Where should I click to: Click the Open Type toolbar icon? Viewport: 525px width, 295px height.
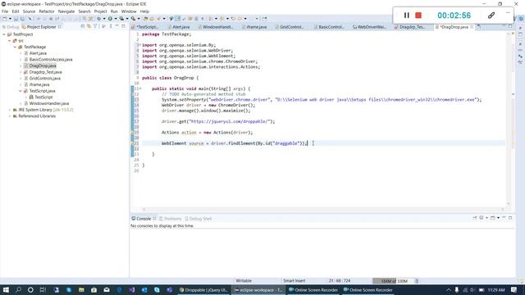pyautogui.click(x=145, y=19)
